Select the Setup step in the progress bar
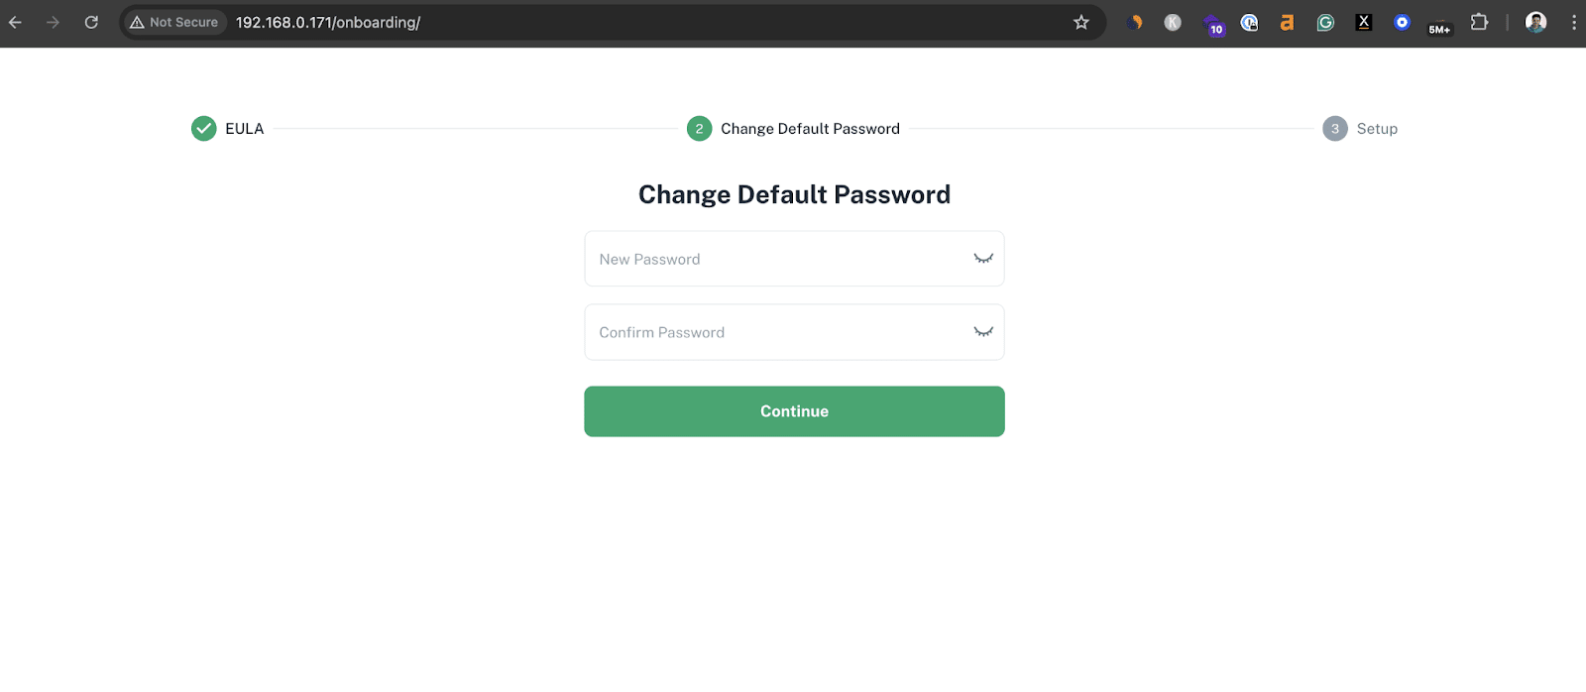 point(1360,129)
